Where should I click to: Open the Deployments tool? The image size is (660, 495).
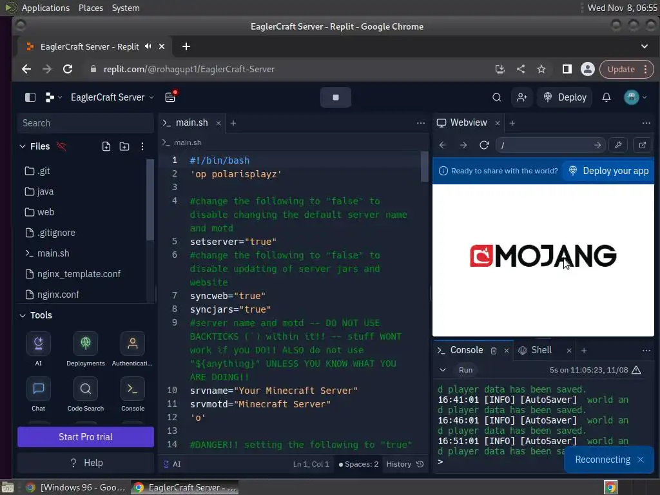coord(86,349)
